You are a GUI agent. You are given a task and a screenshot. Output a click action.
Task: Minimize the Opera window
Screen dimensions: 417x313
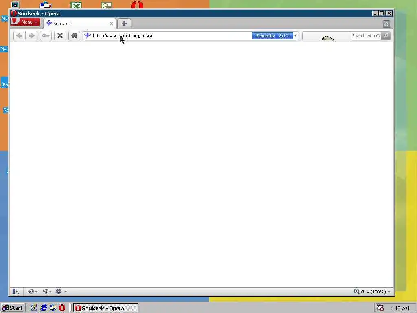[375, 13]
